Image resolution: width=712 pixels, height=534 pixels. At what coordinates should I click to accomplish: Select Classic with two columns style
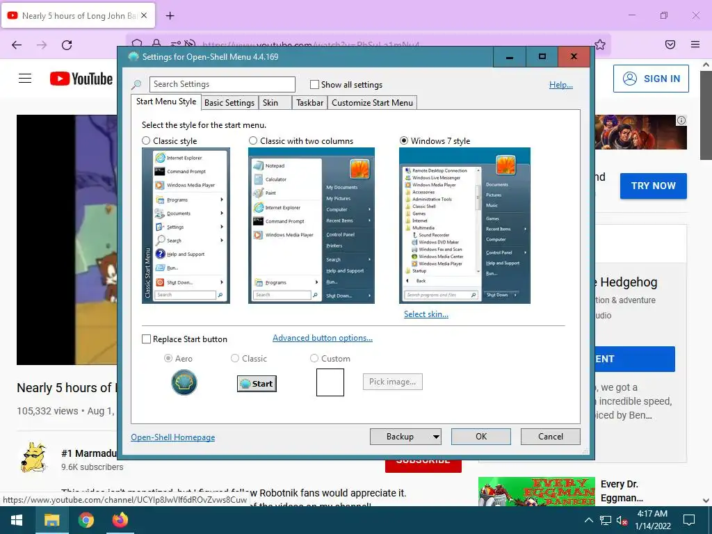click(253, 140)
